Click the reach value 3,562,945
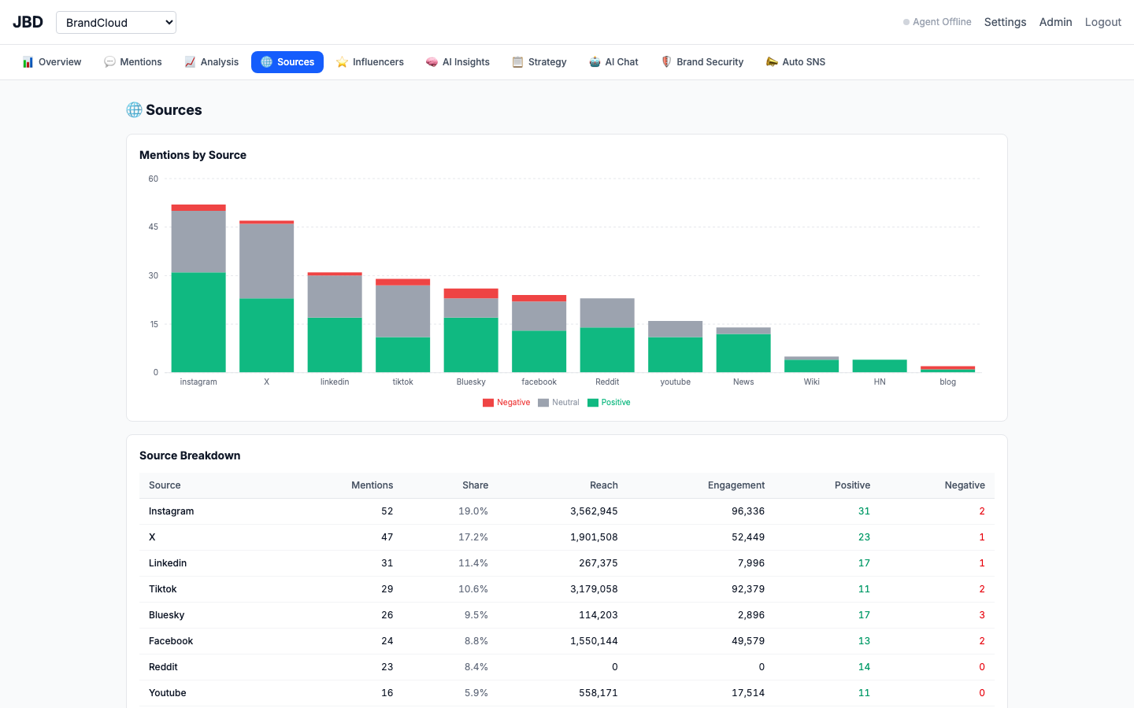Image resolution: width=1134 pixels, height=708 pixels. click(x=594, y=511)
